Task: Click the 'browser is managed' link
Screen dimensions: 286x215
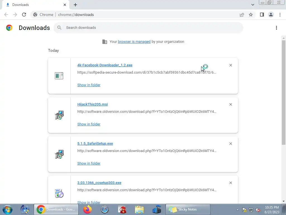Action: (x=134, y=42)
